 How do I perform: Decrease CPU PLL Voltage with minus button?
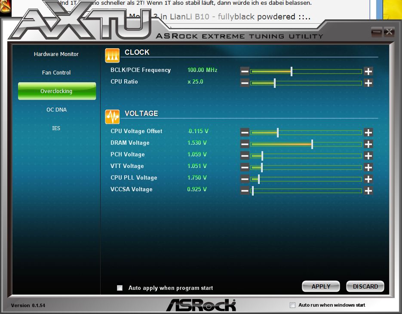click(245, 179)
